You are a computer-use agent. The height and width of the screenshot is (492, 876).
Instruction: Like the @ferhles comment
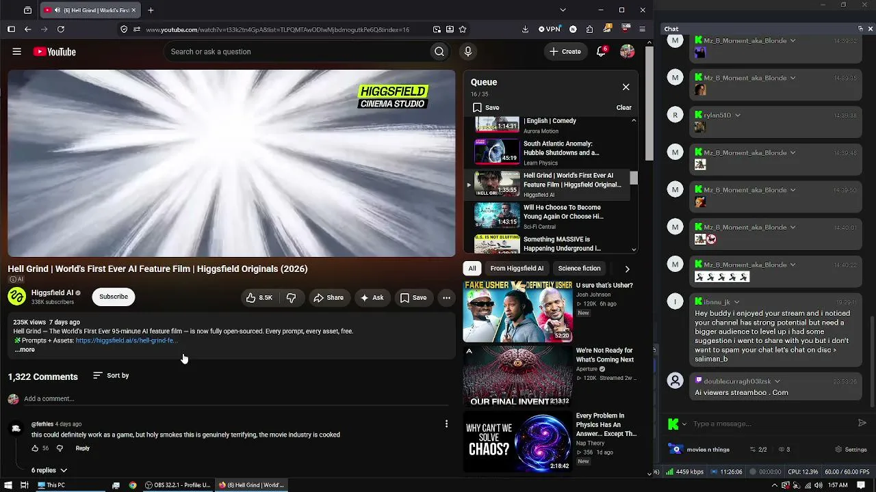[35, 448]
